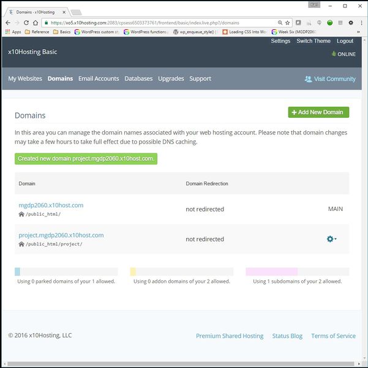Click the home icon beside /public_html/
368x368 pixels.
[21, 214]
